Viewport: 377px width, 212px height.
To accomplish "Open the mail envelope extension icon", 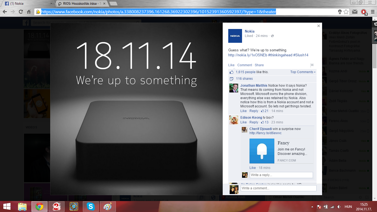I will 355,12.
